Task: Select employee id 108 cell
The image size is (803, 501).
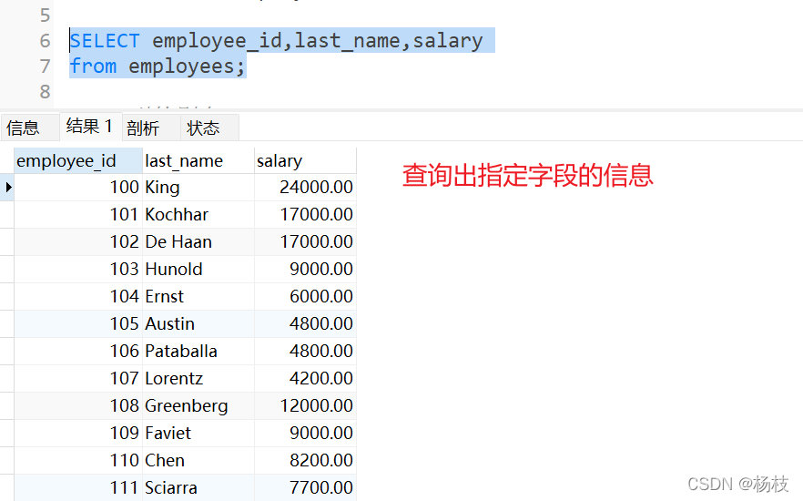Action: (x=78, y=405)
